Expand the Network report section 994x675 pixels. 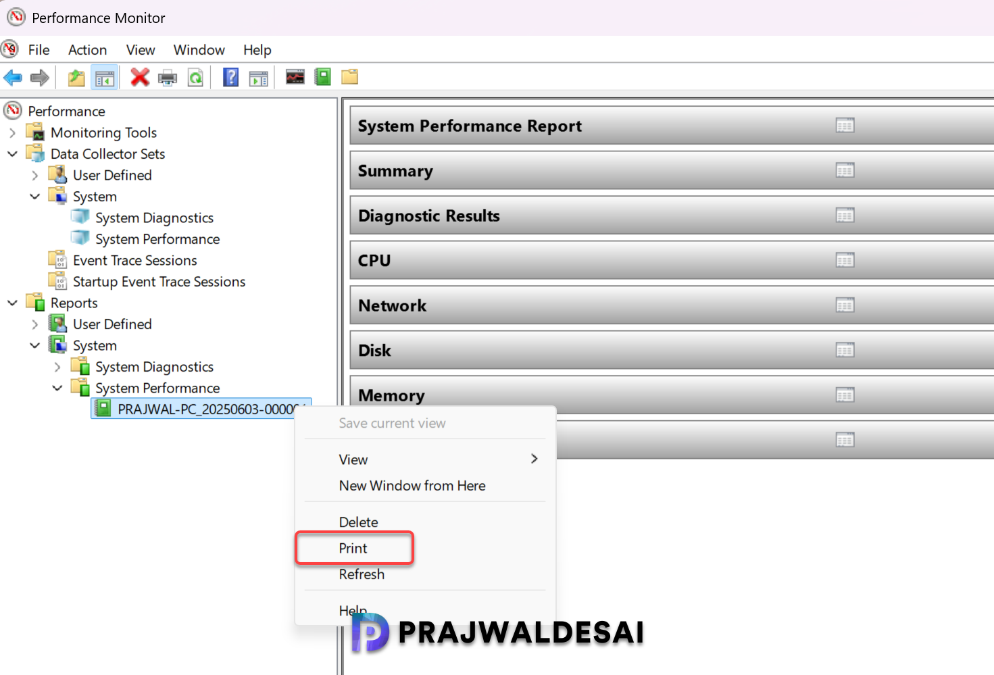(672, 305)
